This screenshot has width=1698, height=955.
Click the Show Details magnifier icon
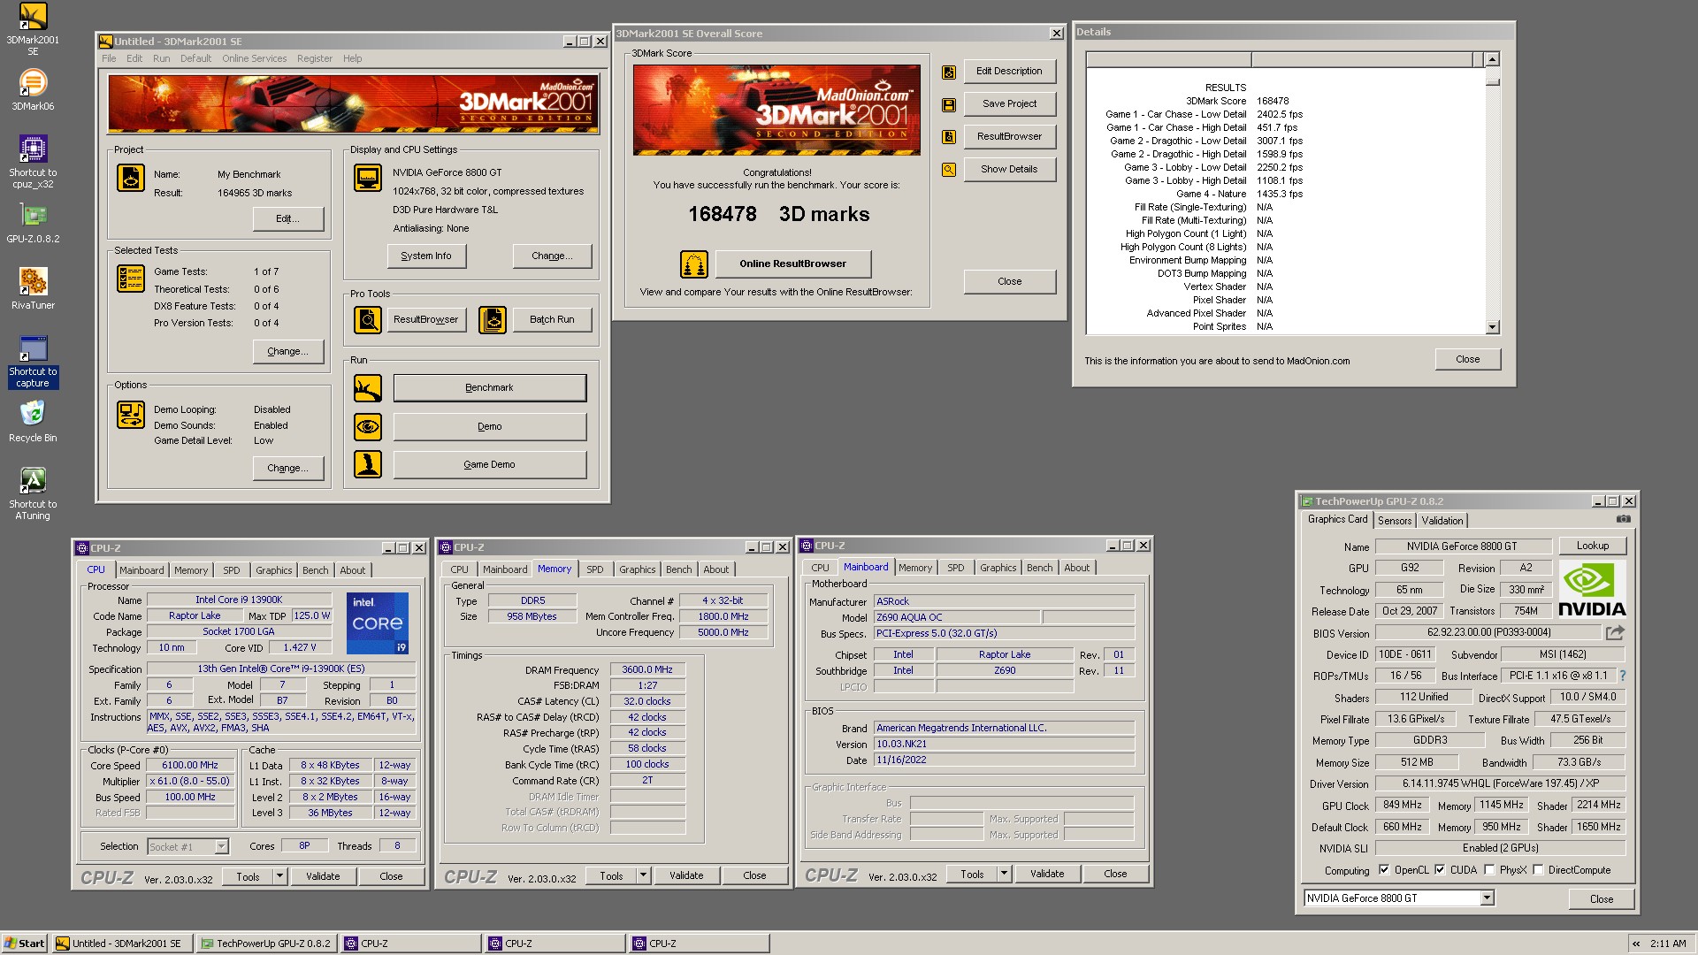click(x=949, y=170)
